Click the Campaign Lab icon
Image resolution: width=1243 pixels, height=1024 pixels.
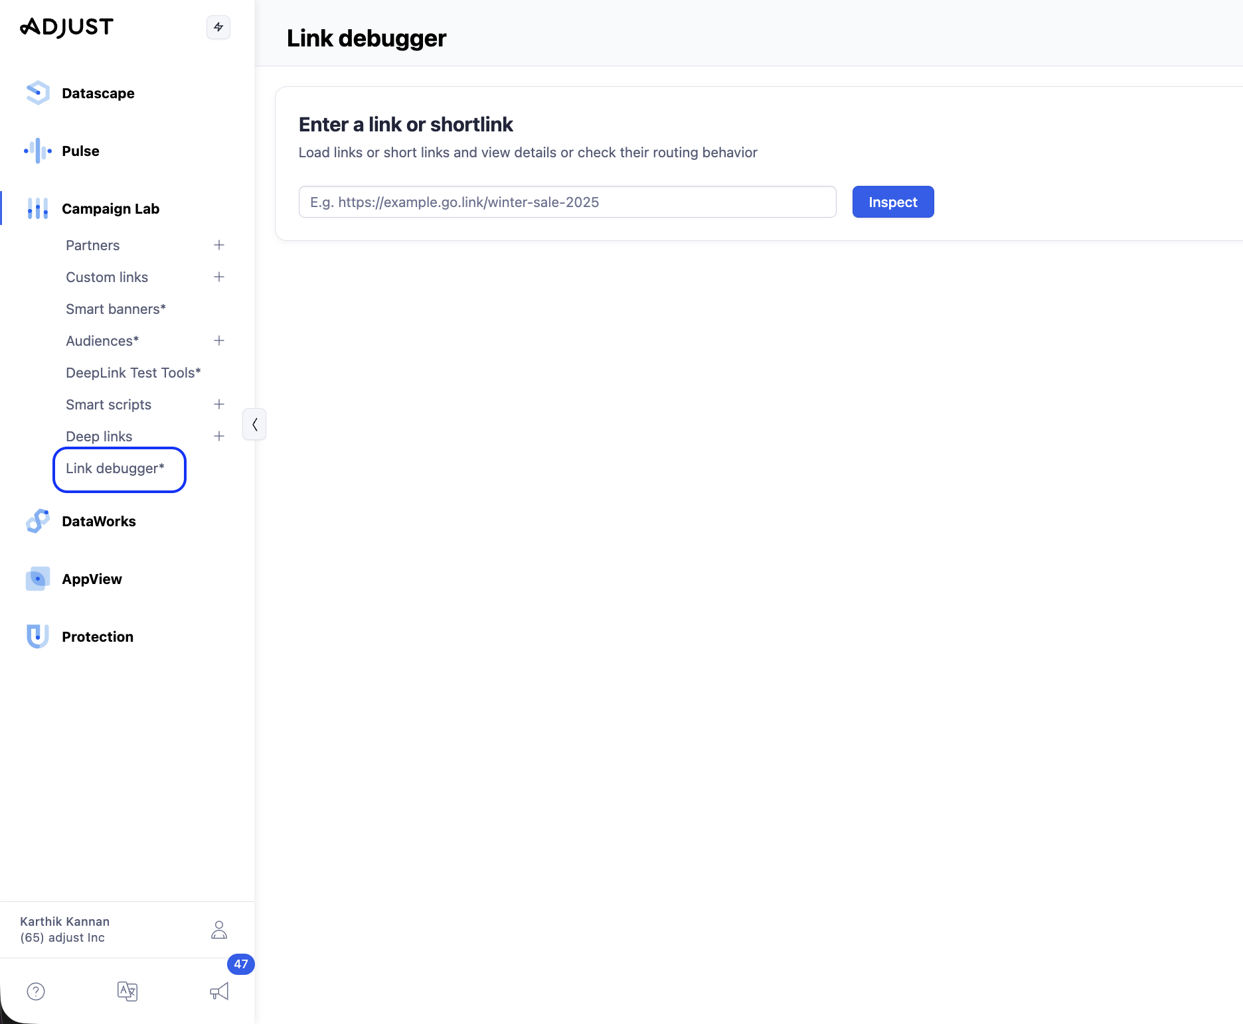(x=38, y=208)
